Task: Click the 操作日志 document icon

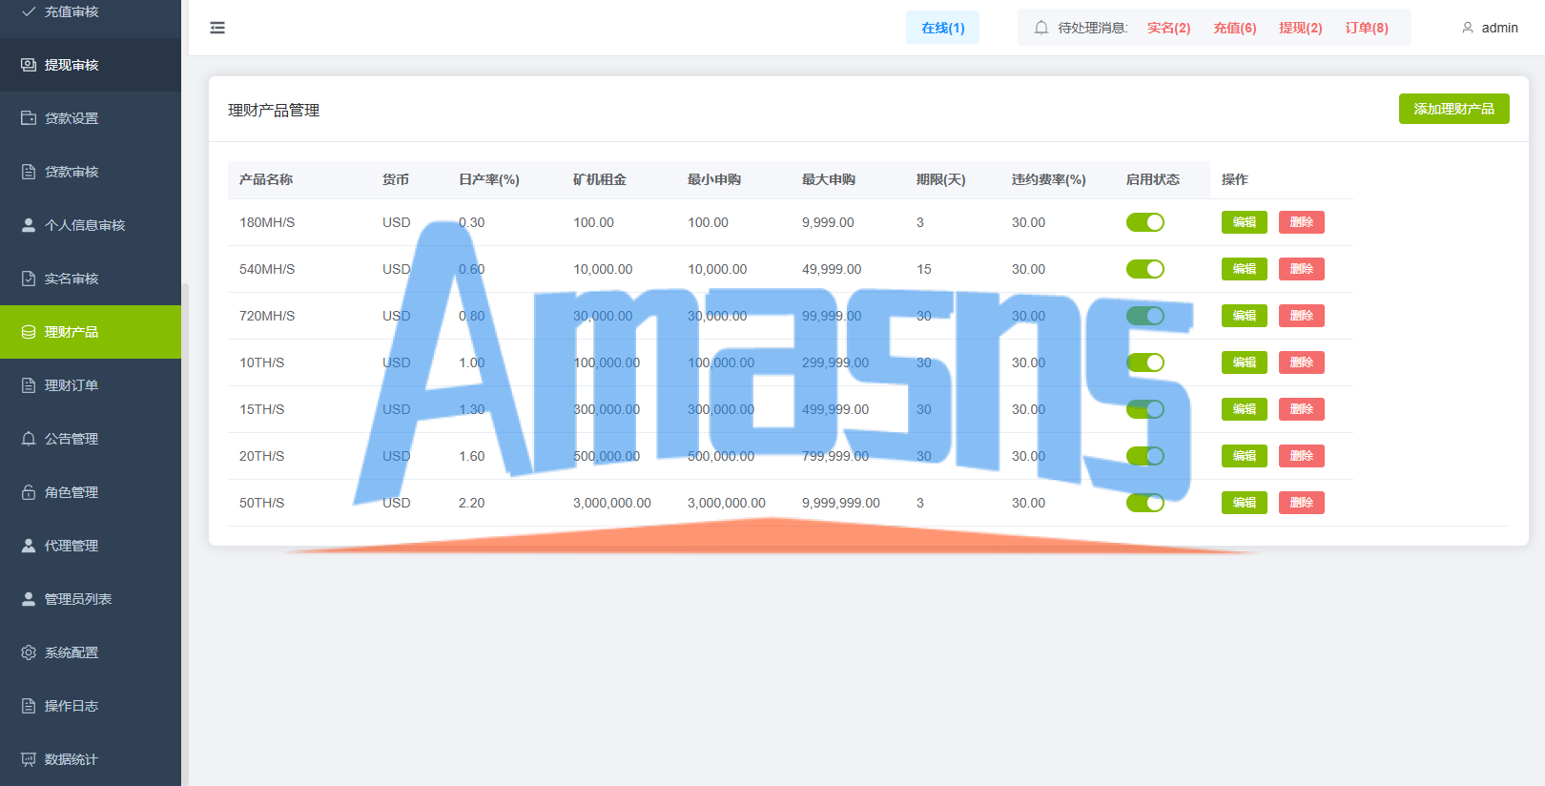Action: (x=29, y=706)
